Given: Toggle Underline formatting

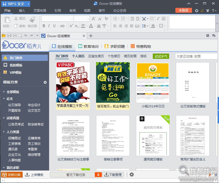Looking at the screenshot, I should pos(54,26).
